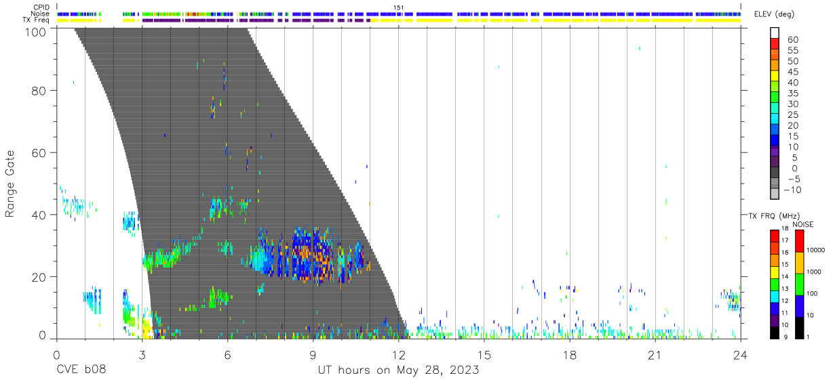The image size is (833, 384).
Task: Click y-axis Range Gate tick '80'
Action: [39, 91]
